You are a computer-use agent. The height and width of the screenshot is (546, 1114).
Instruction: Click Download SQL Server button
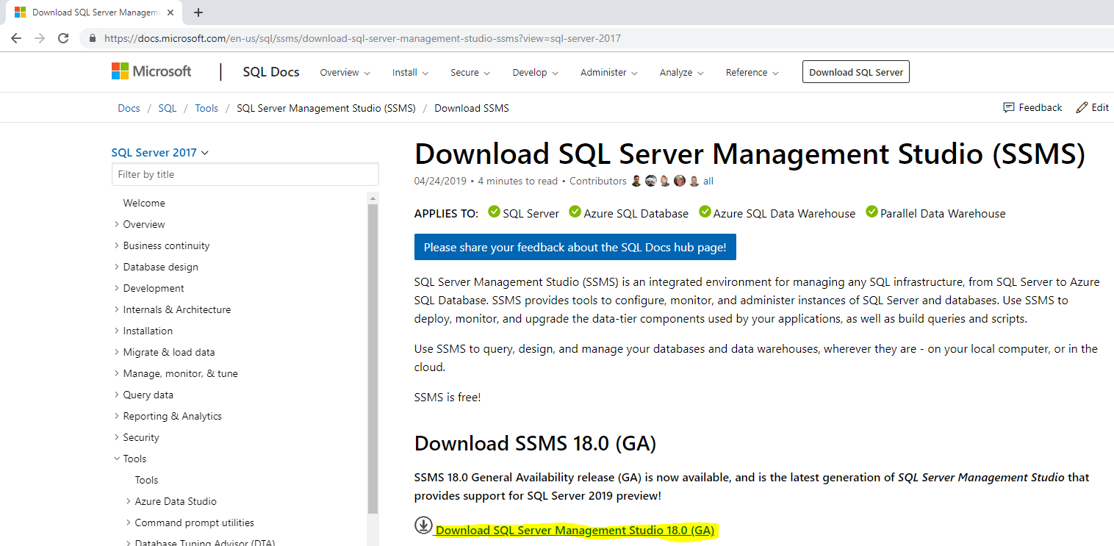click(x=856, y=72)
